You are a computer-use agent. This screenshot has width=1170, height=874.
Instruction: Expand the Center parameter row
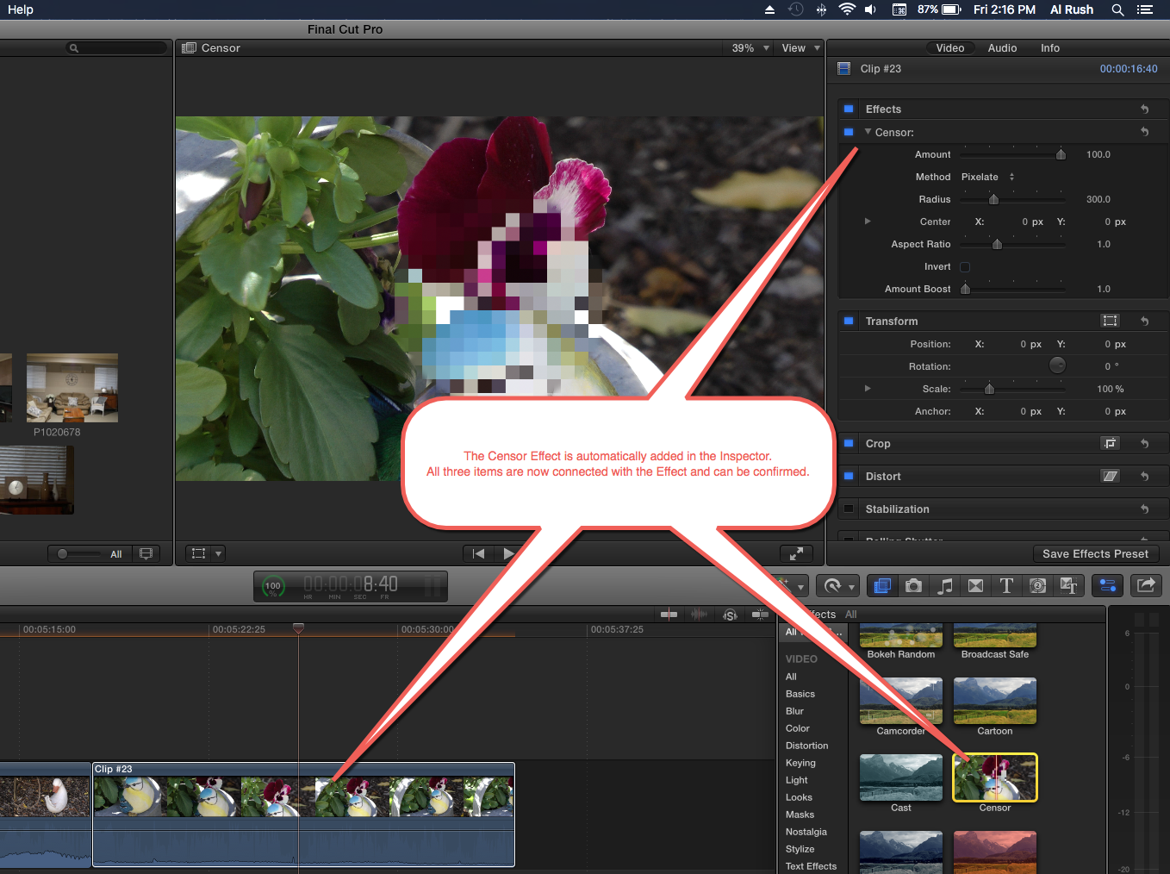point(868,222)
